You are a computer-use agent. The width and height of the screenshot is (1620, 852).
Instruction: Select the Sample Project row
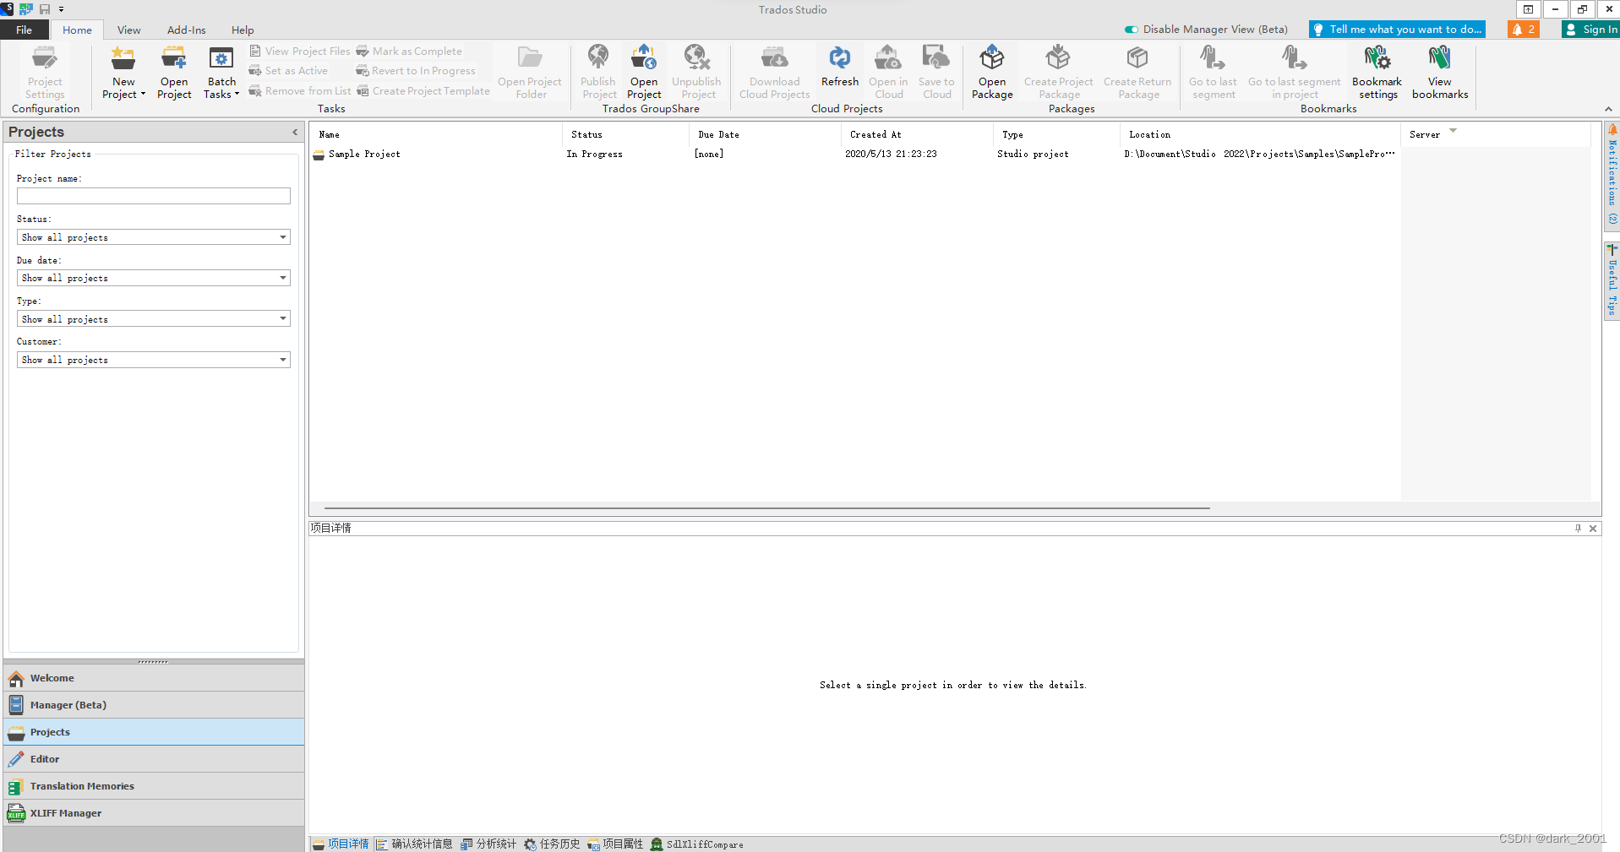(x=854, y=155)
